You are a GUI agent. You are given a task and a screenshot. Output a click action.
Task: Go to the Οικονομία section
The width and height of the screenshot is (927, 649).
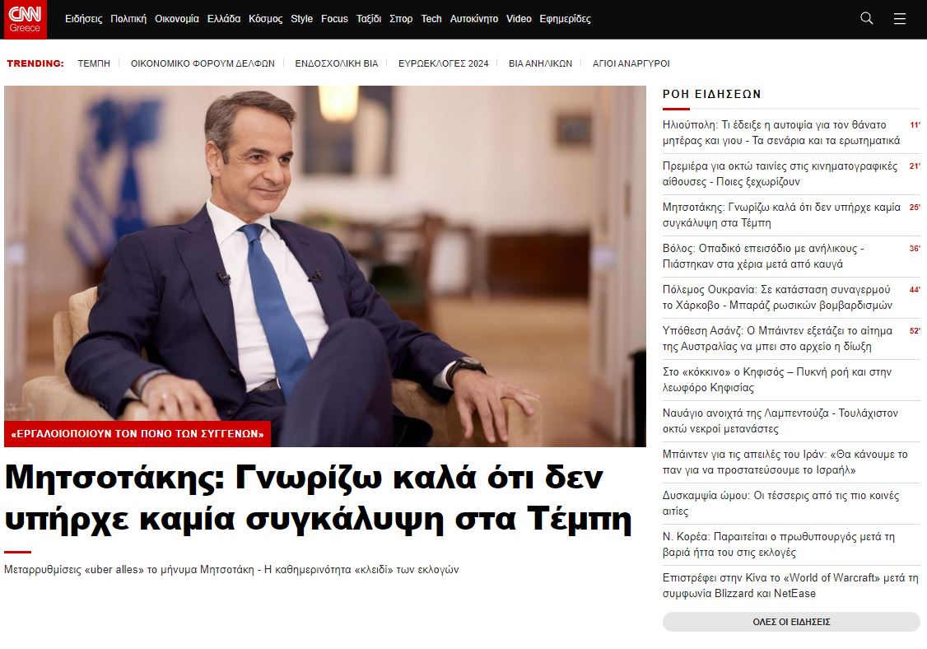(x=177, y=19)
